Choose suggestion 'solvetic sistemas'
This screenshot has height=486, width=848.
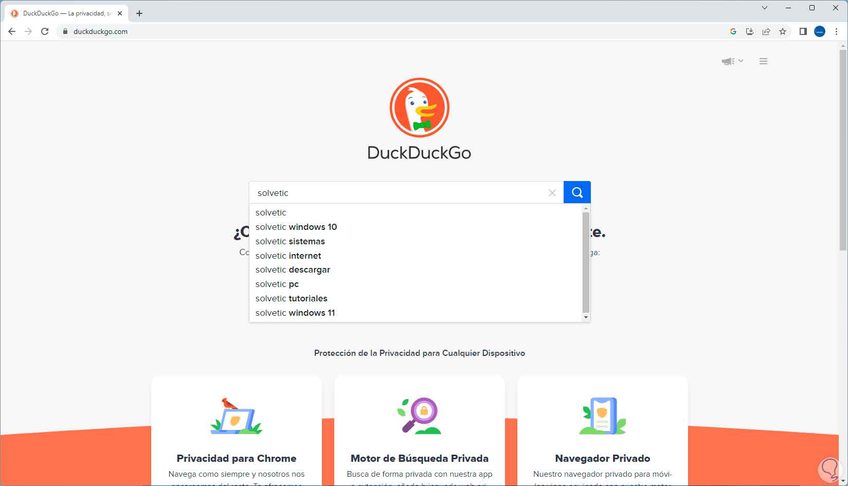[x=416, y=241]
